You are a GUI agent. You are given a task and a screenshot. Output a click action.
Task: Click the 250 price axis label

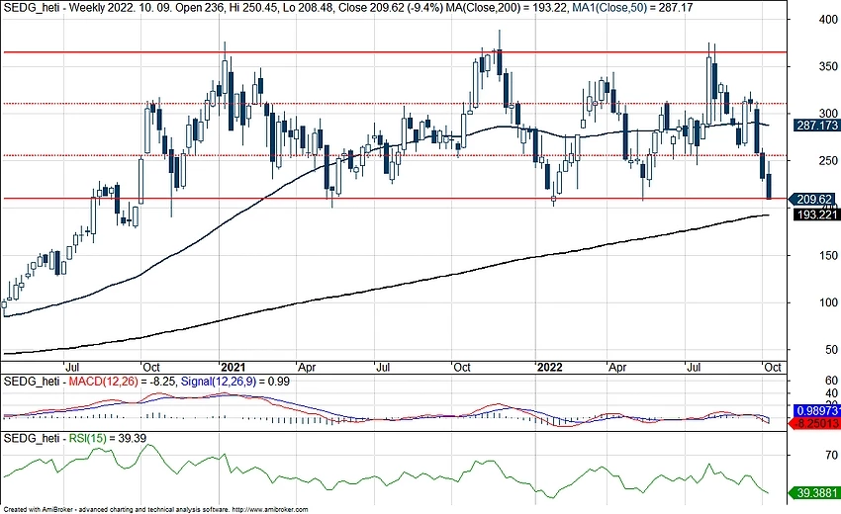[x=828, y=160]
